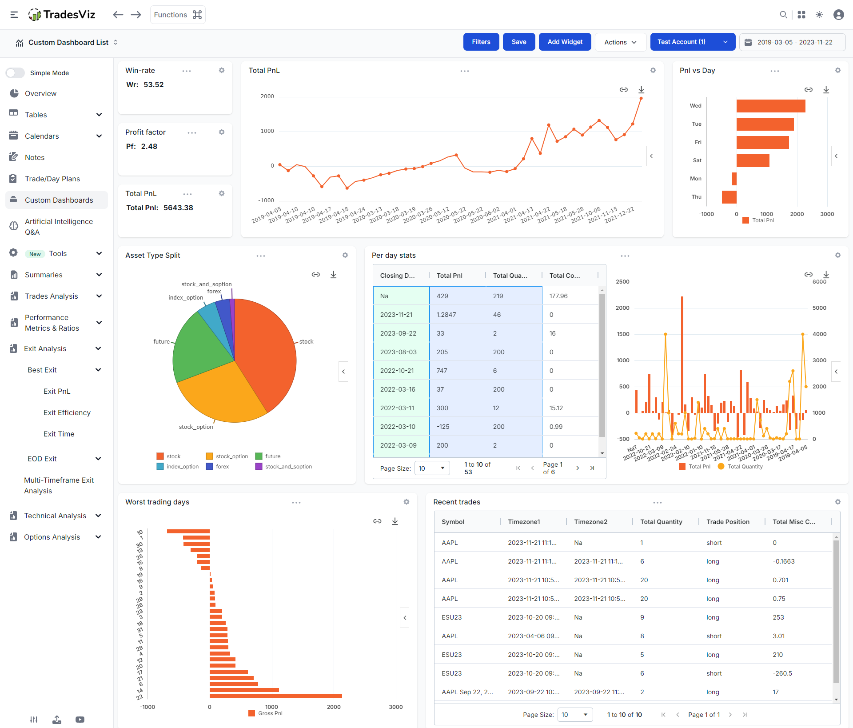Open the apps grid icon
Image resolution: width=853 pixels, height=728 pixels.
pos(801,15)
